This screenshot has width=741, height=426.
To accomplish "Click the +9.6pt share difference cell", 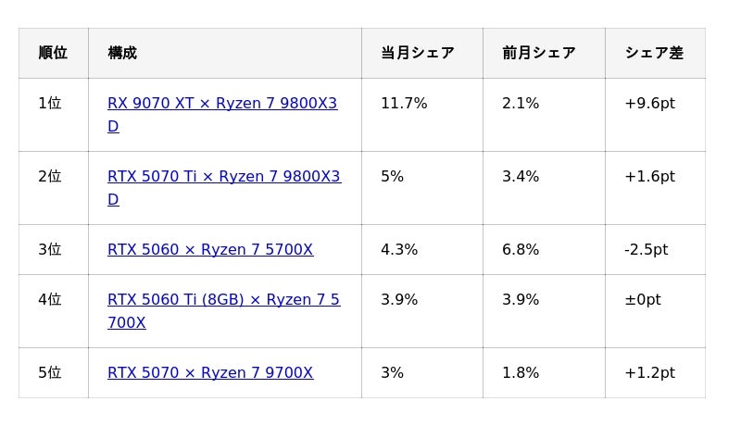I will click(x=649, y=104).
